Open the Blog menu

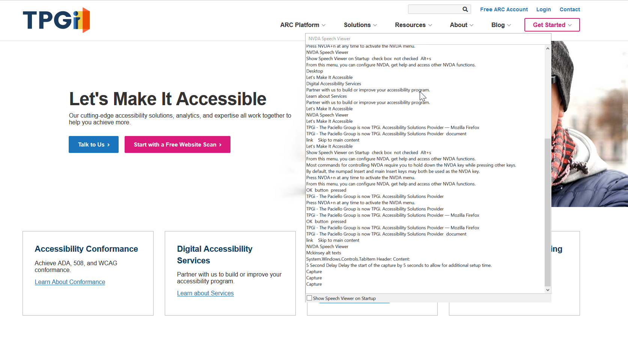click(501, 25)
